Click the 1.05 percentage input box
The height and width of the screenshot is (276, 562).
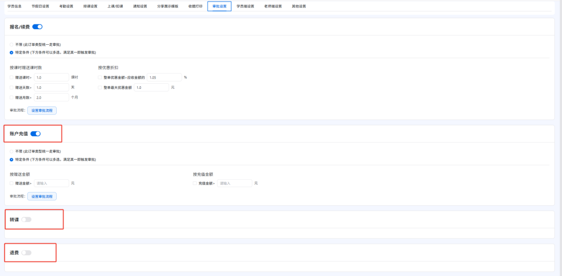pos(164,77)
